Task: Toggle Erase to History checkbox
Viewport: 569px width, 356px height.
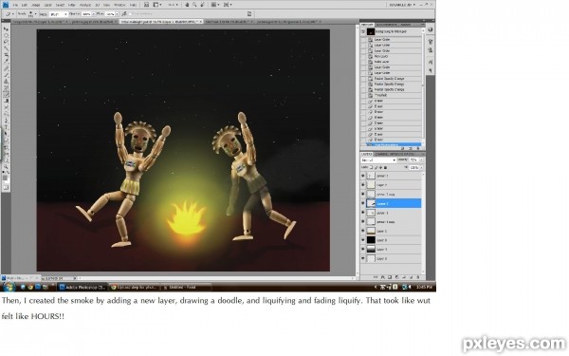Action: point(131,14)
